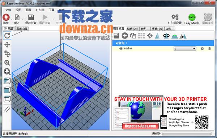217x138 pixels.
Task: Open the tablet extruder number dropdown
Action: coord(185,49)
